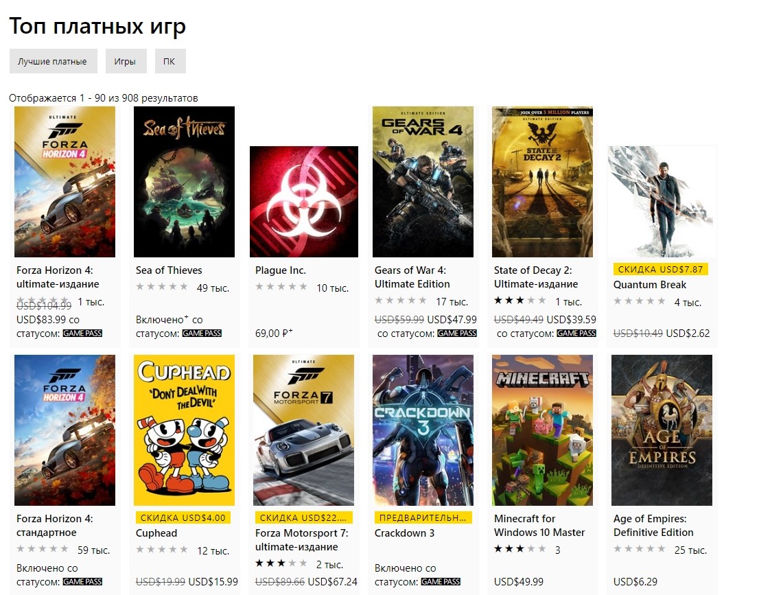The image size is (759, 595).
Task: Click the star rating of Plague Inc.
Action: click(281, 287)
